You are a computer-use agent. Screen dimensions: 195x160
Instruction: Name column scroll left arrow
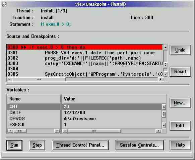pos(11,131)
